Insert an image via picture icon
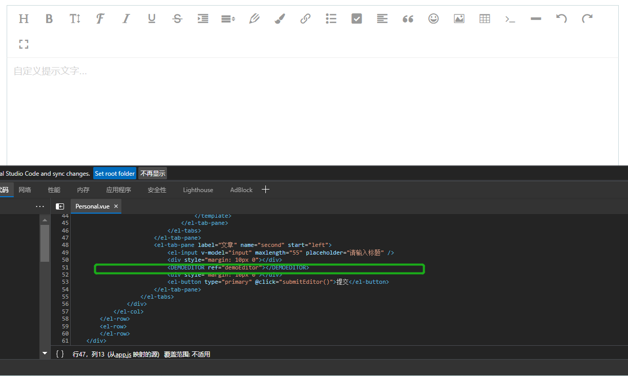 pos(459,19)
